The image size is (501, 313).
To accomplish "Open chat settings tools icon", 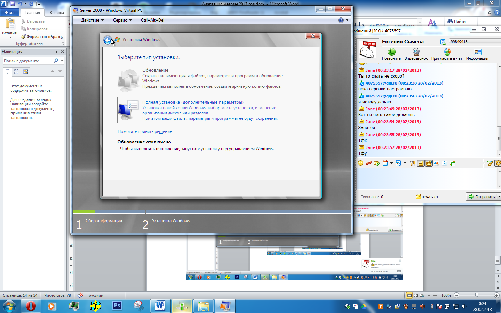I will click(x=413, y=163).
